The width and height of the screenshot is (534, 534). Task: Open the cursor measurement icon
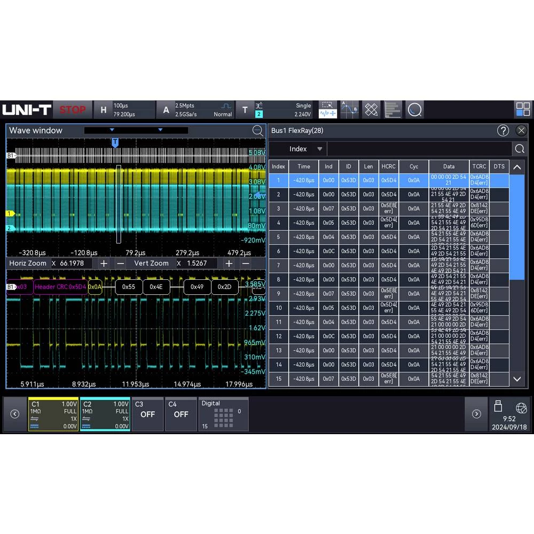(349, 109)
